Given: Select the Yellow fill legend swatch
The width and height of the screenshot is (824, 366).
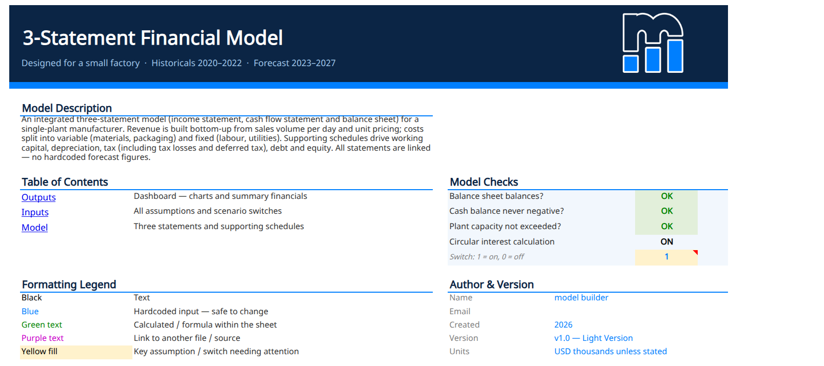Looking at the screenshot, I should [76, 352].
